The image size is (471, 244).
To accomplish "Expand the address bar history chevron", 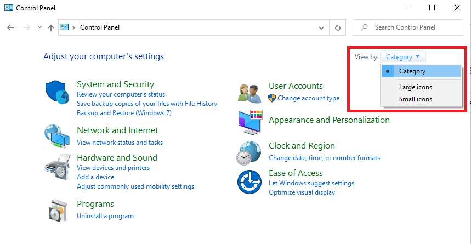I will pos(321,27).
